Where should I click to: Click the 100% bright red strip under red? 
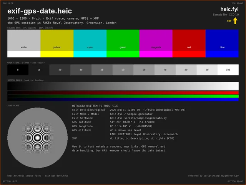point(189,54)
